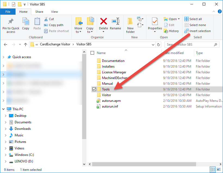Screen dimensions: 223x173
Task: Go up one folder level
Action: coord(26,45)
